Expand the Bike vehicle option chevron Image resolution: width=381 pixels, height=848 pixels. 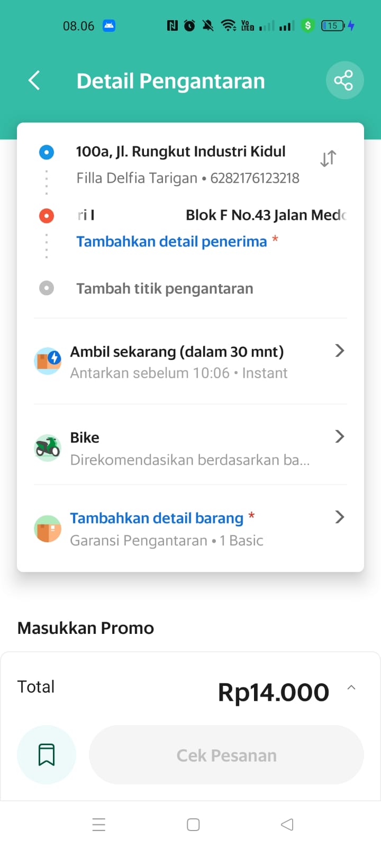(x=340, y=437)
